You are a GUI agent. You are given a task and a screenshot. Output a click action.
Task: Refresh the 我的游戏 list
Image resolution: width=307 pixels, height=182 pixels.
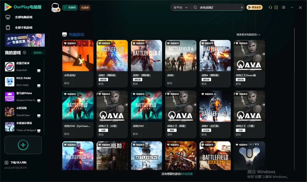click(x=25, y=53)
